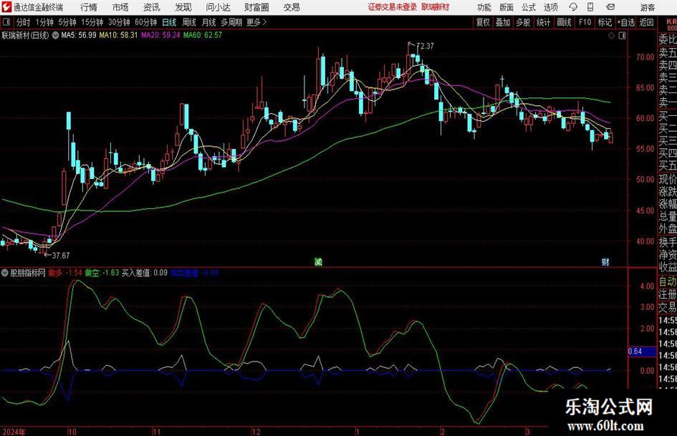677x436 pixels.
Task: Click the 统计 statistics toolbar button
Action: [x=543, y=22]
